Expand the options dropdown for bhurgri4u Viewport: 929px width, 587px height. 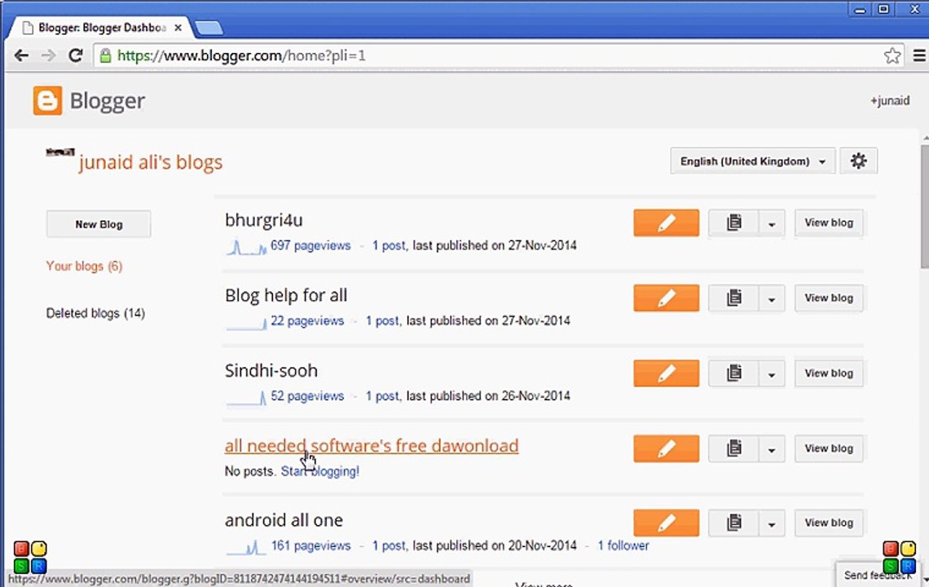[x=772, y=223]
